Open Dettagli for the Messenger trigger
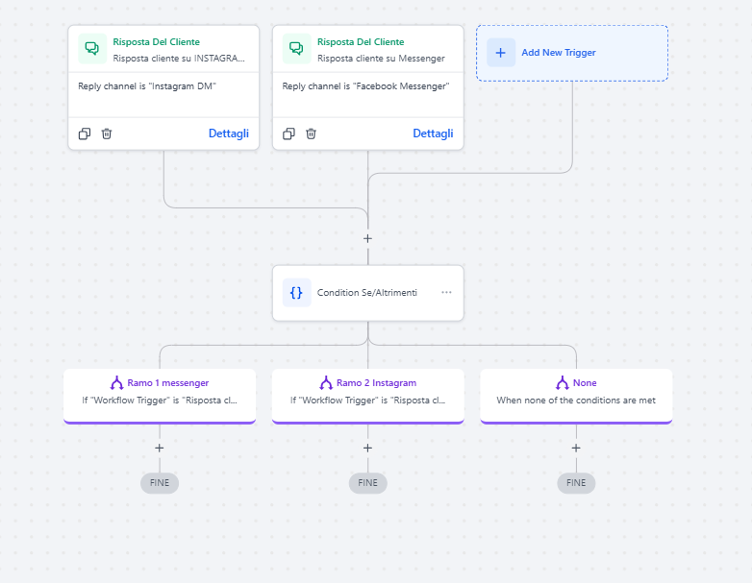 pos(433,134)
